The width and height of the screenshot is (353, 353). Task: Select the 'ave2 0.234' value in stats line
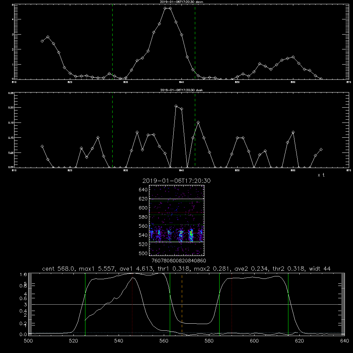pyautogui.click(x=251, y=269)
